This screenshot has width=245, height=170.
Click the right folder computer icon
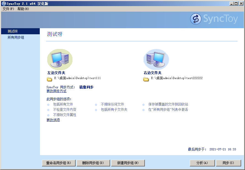[x=156, y=59]
